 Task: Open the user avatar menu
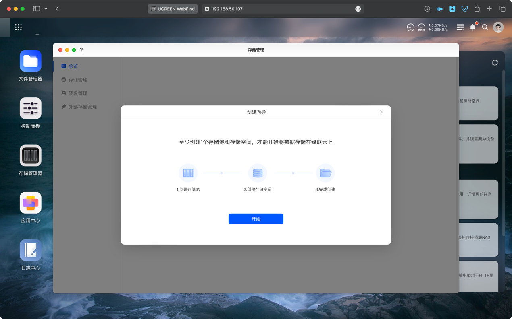[498, 27]
